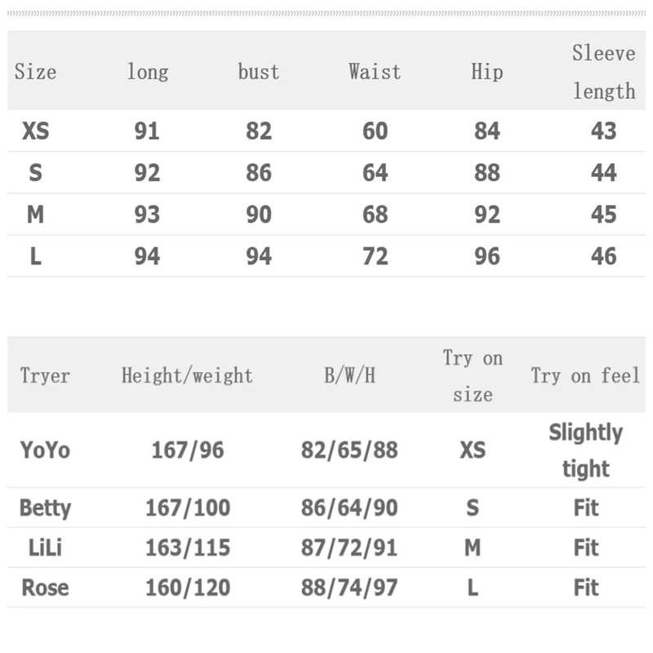Click the XS size row label
Screen dimensions: 653x653
[x=35, y=131]
